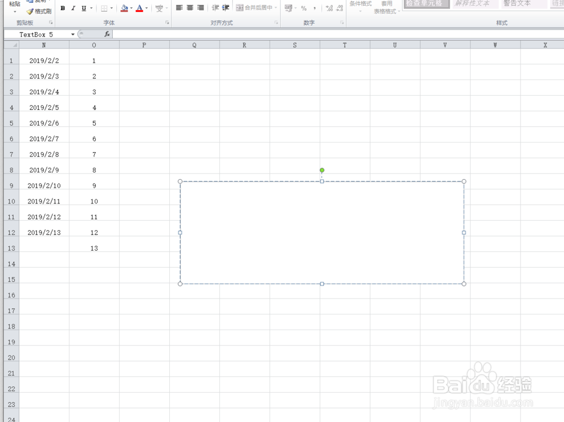
Task: Apply the red font color A icon
Action: pyautogui.click(x=139, y=8)
